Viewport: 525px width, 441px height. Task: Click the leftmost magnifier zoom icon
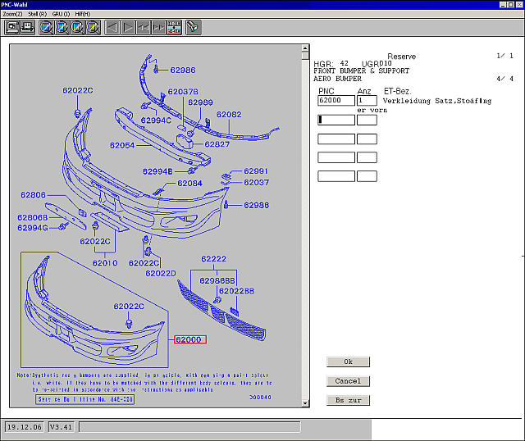(x=47, y=27)
